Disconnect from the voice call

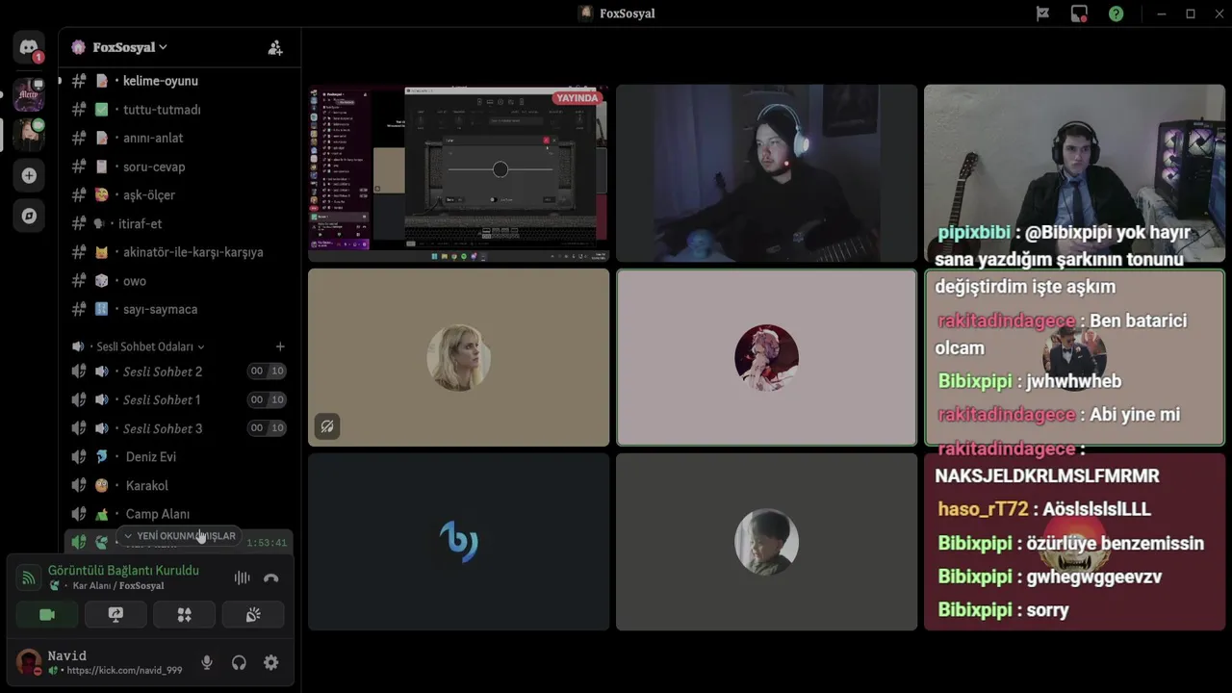click(271, 577)
